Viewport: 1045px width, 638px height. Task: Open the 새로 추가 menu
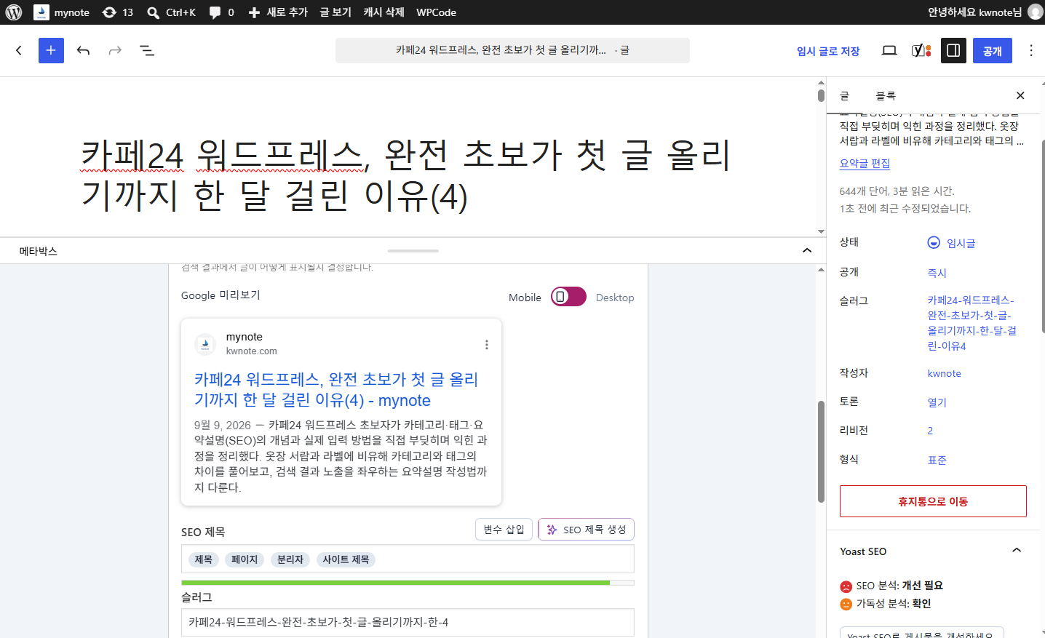tap(278, 12)
